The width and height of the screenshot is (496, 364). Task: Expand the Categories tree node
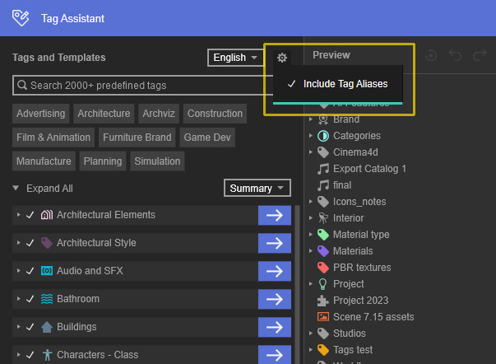(311, 136)
